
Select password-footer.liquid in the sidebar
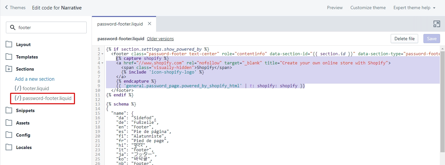(43, 98)
